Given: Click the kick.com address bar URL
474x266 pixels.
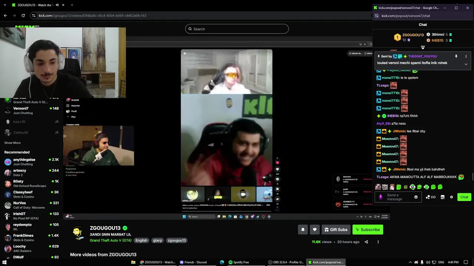Looking at the screenshot, I should (92, 16).
